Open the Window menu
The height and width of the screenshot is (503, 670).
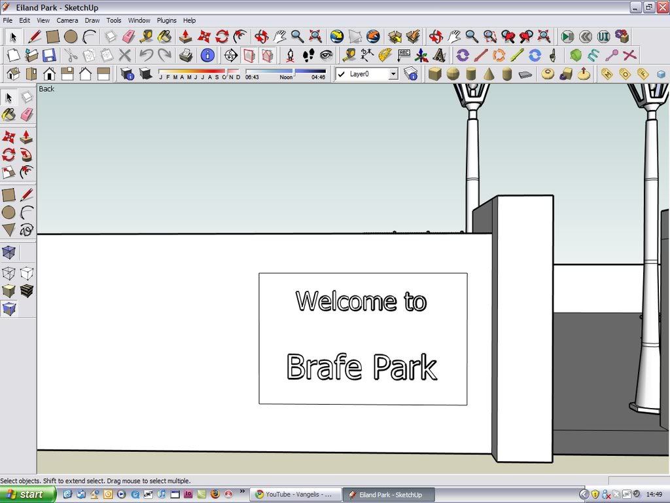(139, 20)
